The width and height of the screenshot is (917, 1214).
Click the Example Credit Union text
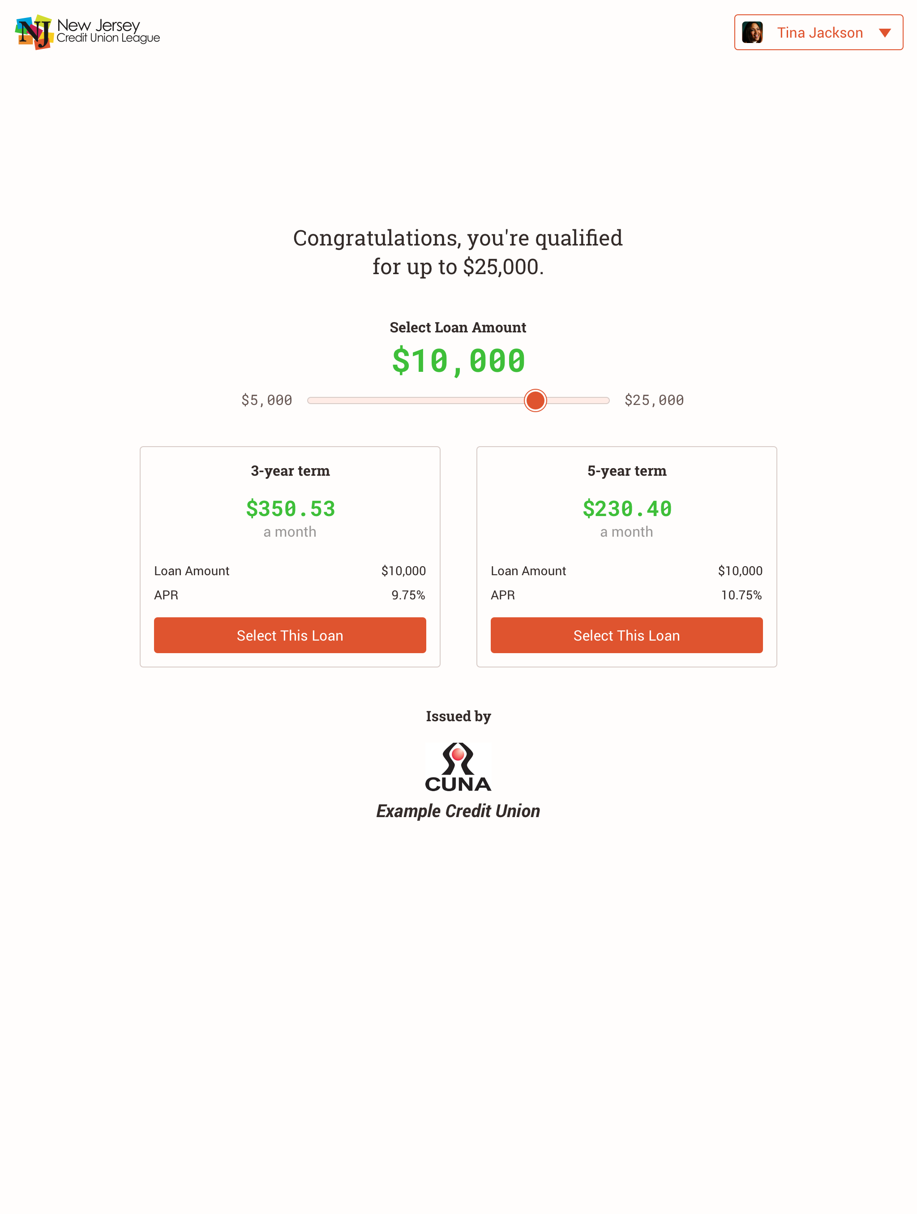(x=458, y=811)
